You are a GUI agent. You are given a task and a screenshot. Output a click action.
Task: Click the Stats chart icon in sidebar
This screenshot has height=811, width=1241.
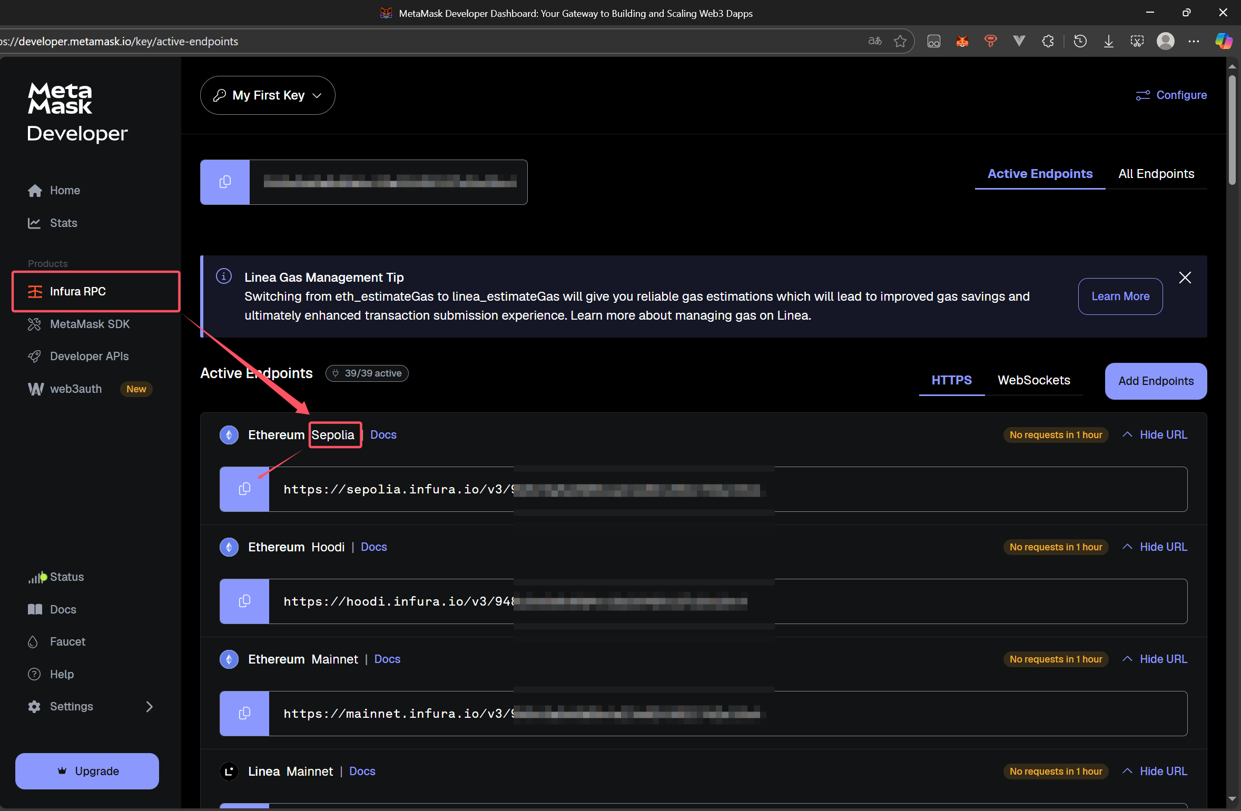coord(34,223)
